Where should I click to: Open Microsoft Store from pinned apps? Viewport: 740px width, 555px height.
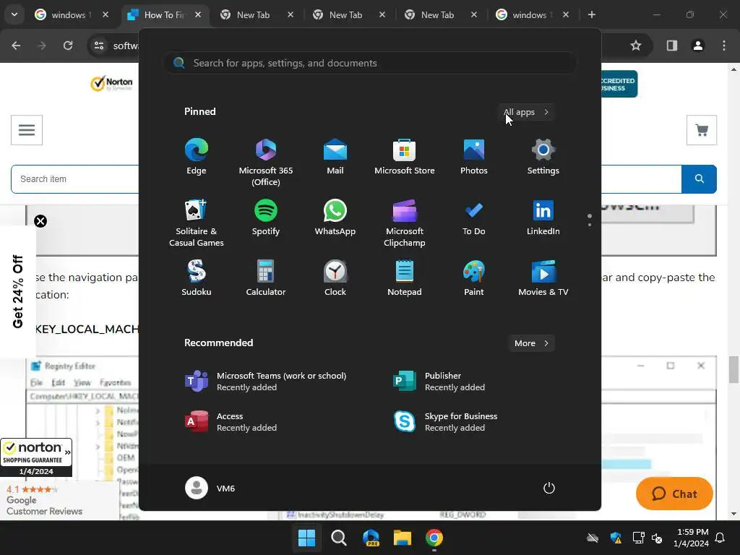[x=405, y=157]
